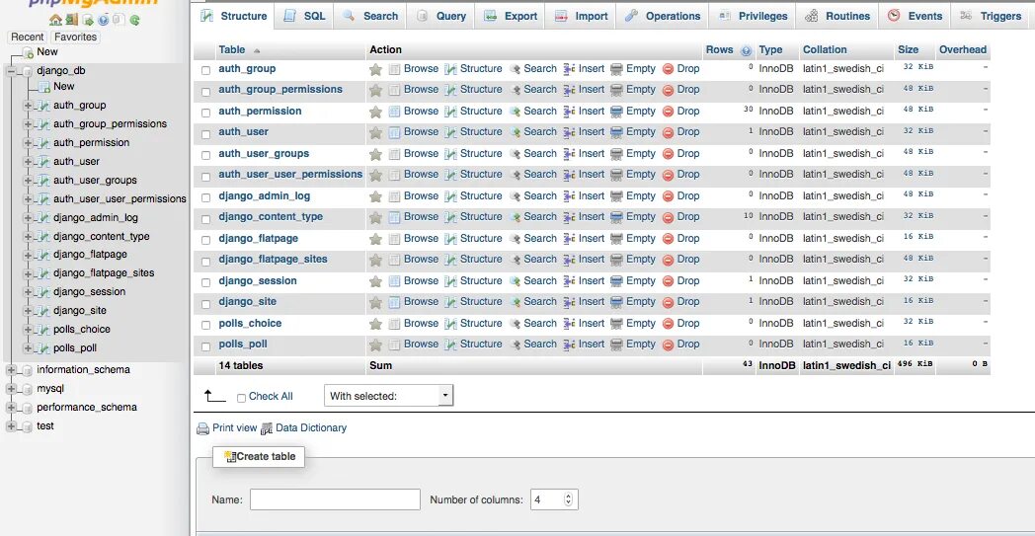Viewport: 1035px width, 536px height.
Task: Click the Browse icon for auth_permission
Action: (x=394, y=112)
